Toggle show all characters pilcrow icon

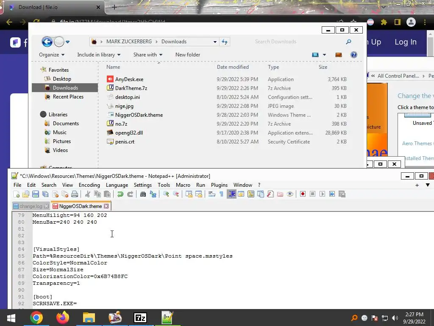(x=221, y=194)
